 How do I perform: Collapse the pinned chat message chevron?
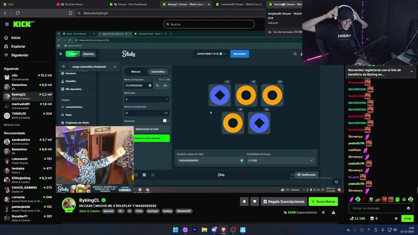point(411,71)
